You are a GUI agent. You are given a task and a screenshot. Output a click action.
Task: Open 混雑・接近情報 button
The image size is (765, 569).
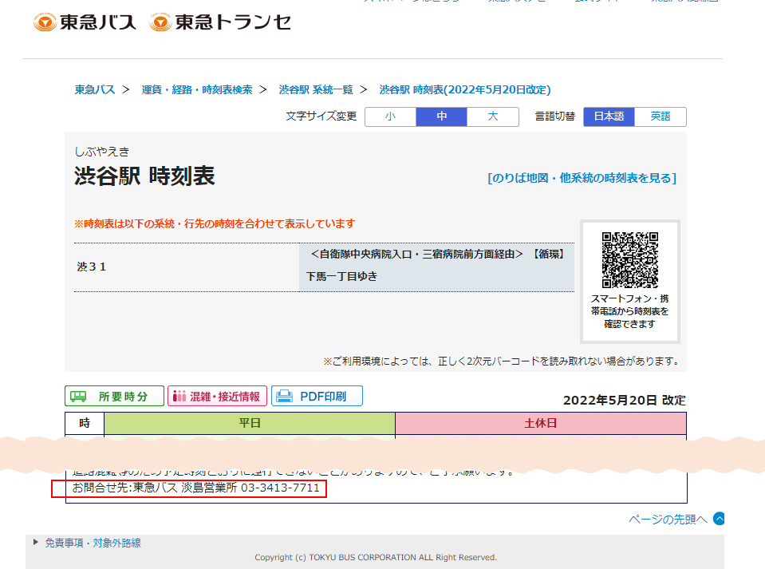coord(217,396)
